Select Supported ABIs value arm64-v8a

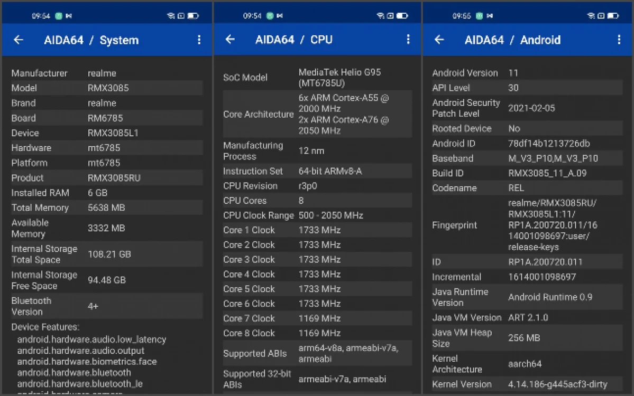[x=348, y=353]
